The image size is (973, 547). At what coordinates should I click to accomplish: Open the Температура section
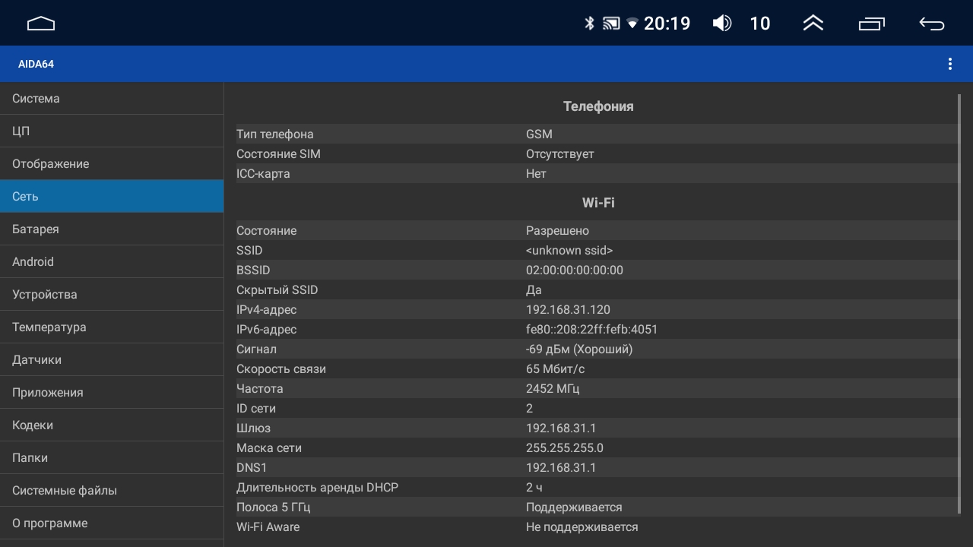click(x=112, y=327)
